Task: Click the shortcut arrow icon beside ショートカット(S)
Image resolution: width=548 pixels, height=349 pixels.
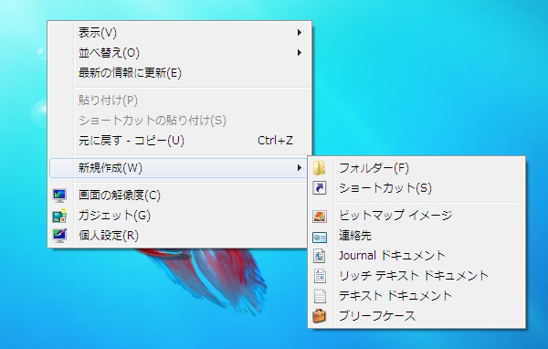Action: point(319,188)
